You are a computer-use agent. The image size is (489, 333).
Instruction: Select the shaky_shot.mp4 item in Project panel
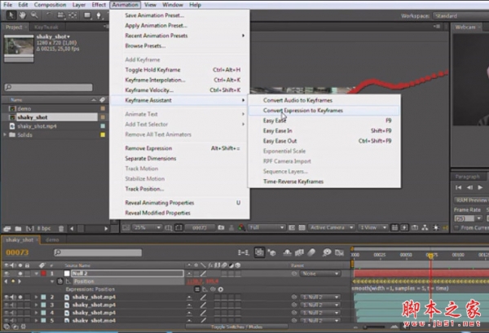click(35, 125)
